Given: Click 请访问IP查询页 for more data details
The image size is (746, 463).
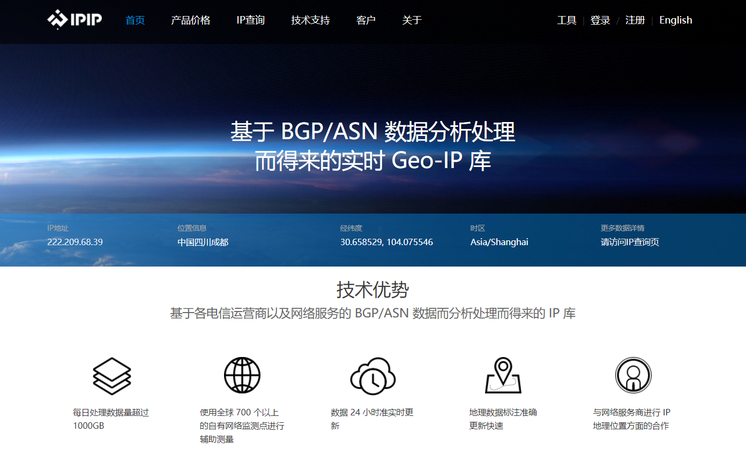Looking at the screenshot, I should pyautogui.click(x=630, y=241).
